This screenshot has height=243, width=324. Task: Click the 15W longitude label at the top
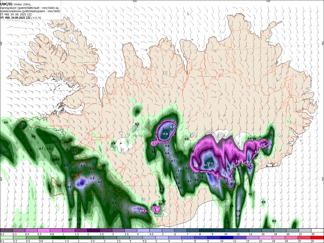(268, 1)
